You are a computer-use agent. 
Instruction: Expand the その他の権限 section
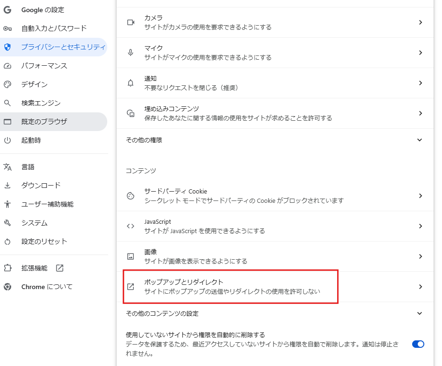tap(420, 140)
